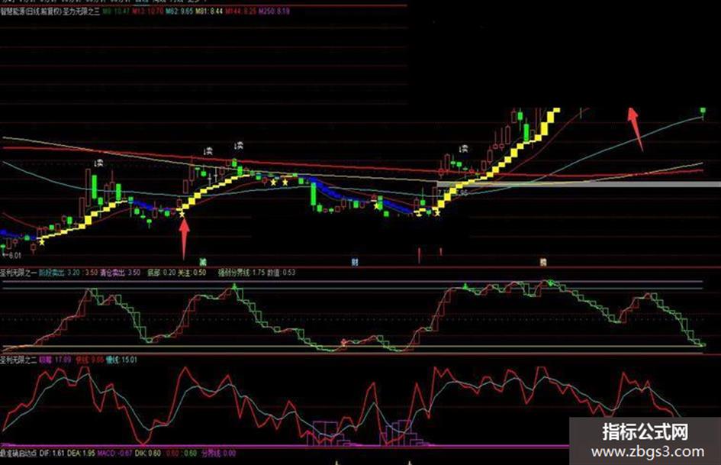The height and width of the screenshot is (465, 721).
Task: Click the red arrow pointing at upper right price
Action: tap(636, 129)
